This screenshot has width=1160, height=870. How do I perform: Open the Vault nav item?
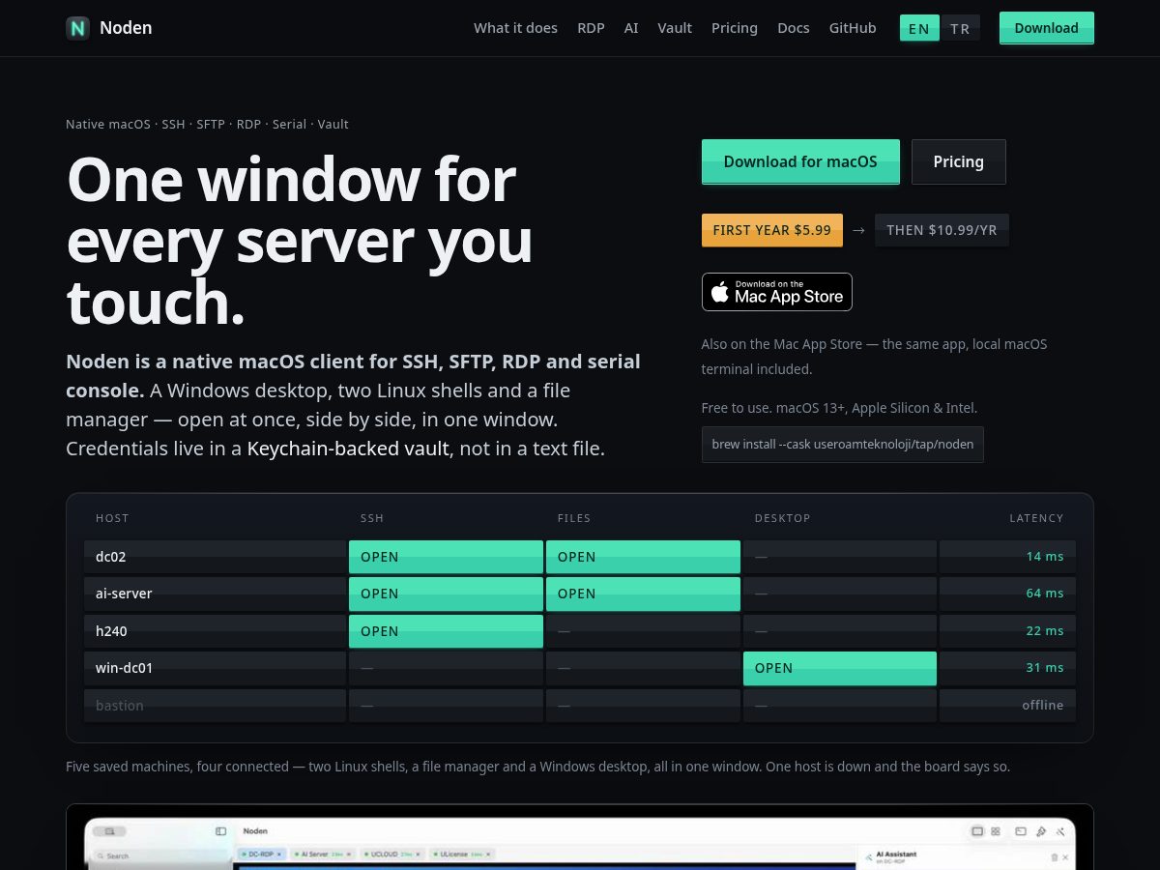tap(675, 28)
